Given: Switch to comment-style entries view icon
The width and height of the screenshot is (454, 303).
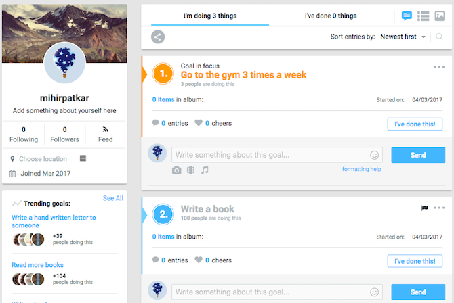Looking at the screenshot, I should pyautogui.click(x=407, y=16).
